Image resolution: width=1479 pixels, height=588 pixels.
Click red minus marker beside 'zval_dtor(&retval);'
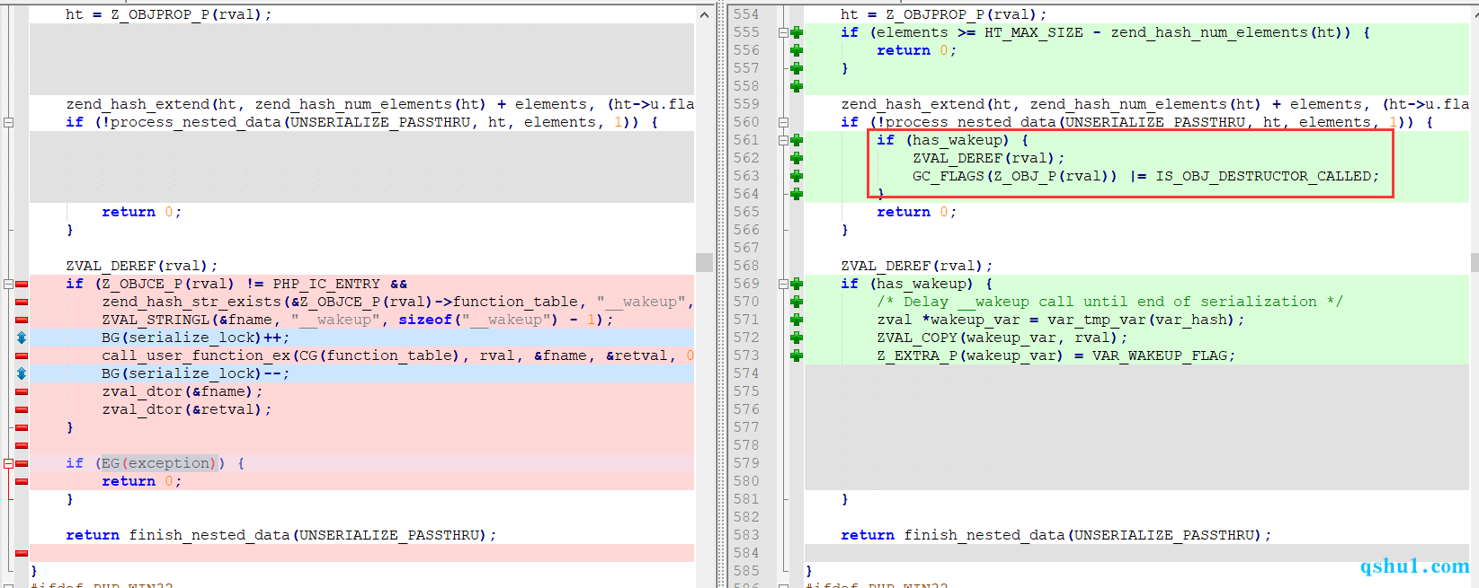tap(22, 409)
